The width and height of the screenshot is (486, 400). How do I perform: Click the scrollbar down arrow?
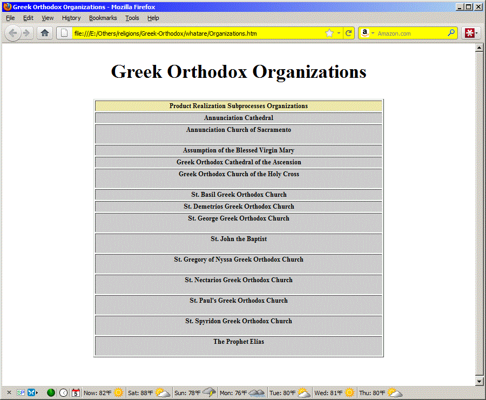click(x=479, y=382)
